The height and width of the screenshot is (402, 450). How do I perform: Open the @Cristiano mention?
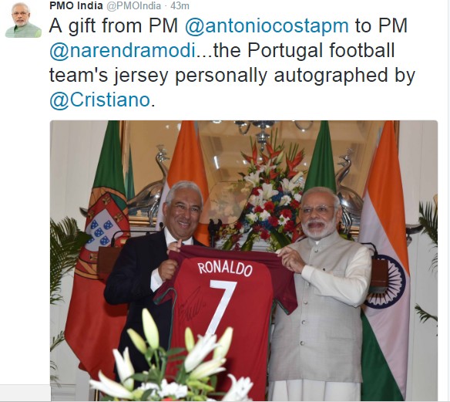click(100, 100)
